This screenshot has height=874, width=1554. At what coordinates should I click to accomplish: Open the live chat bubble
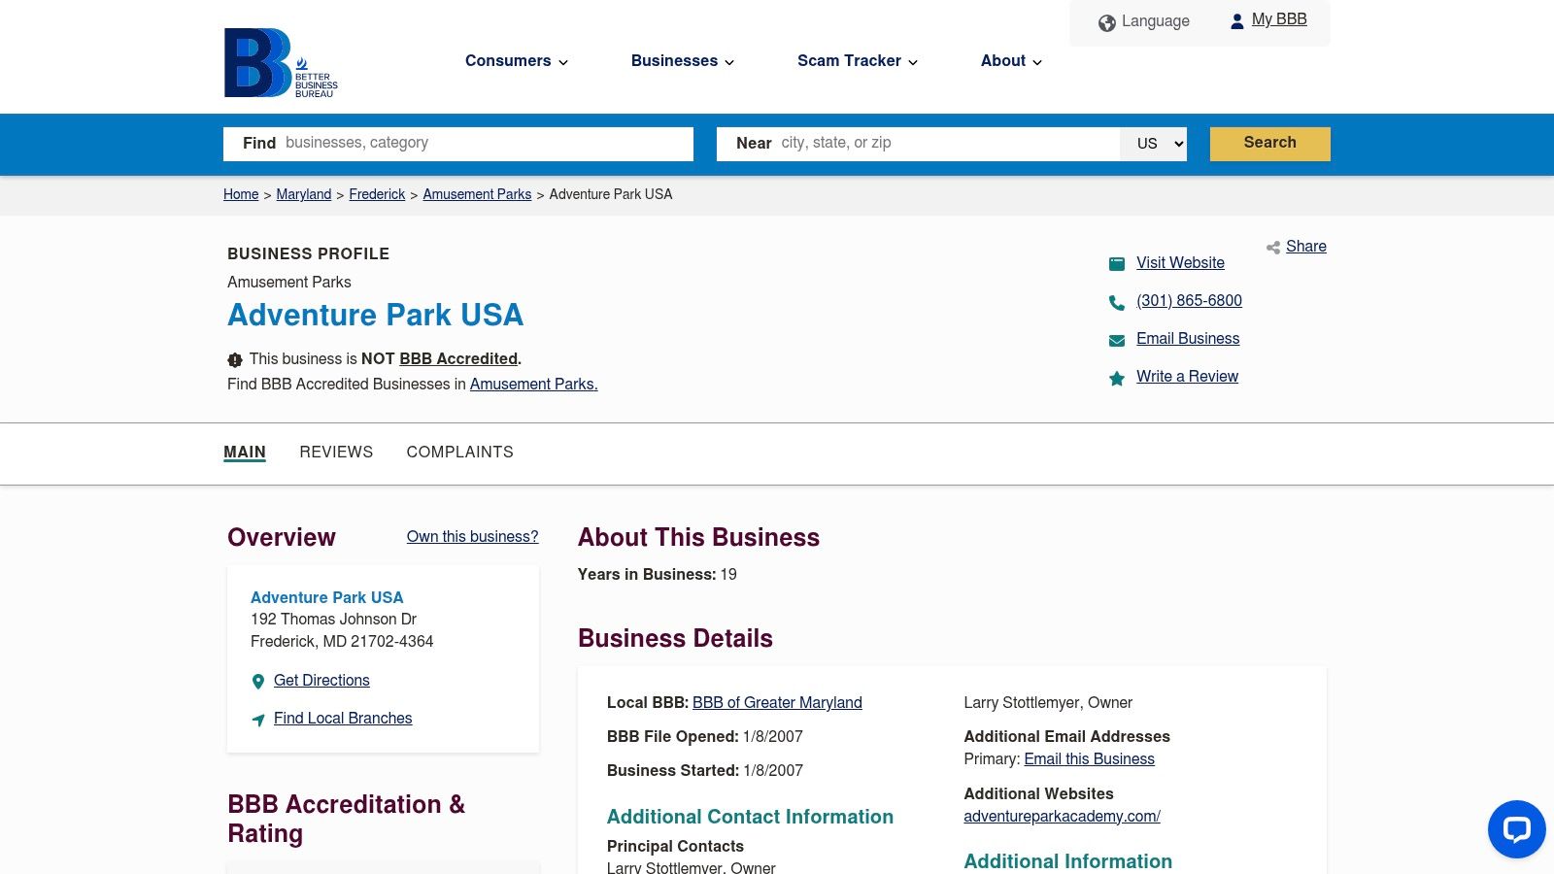[x=1516, y=828]
